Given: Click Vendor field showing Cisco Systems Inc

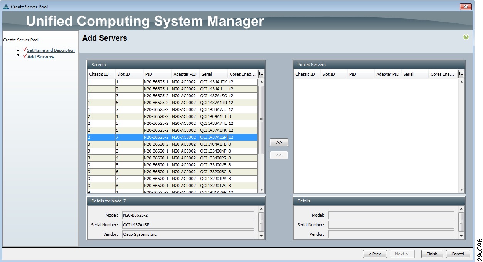Looking at the screenshot, I should point(188,234).
